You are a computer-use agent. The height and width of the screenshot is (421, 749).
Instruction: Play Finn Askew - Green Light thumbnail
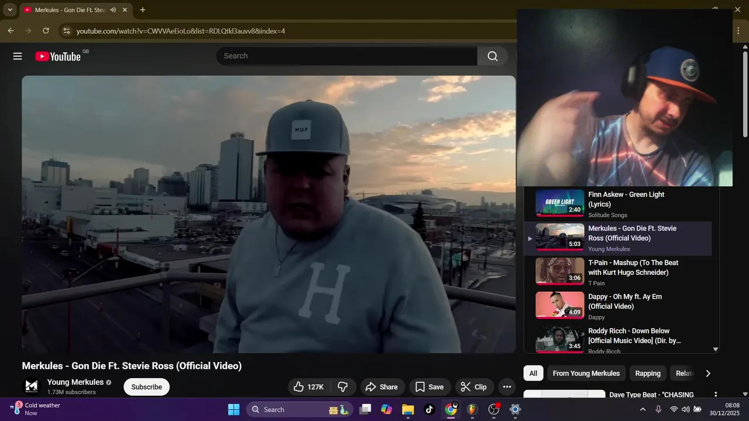tap(560, 203)
